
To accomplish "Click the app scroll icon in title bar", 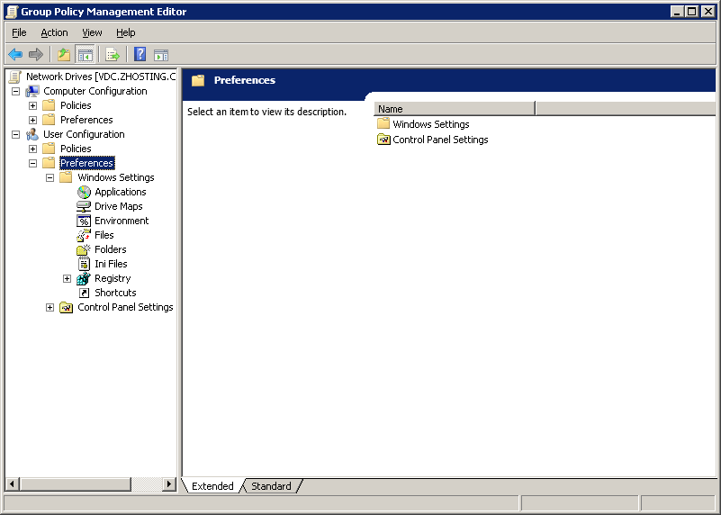I will pyautogui.click(x=12, y=12).
